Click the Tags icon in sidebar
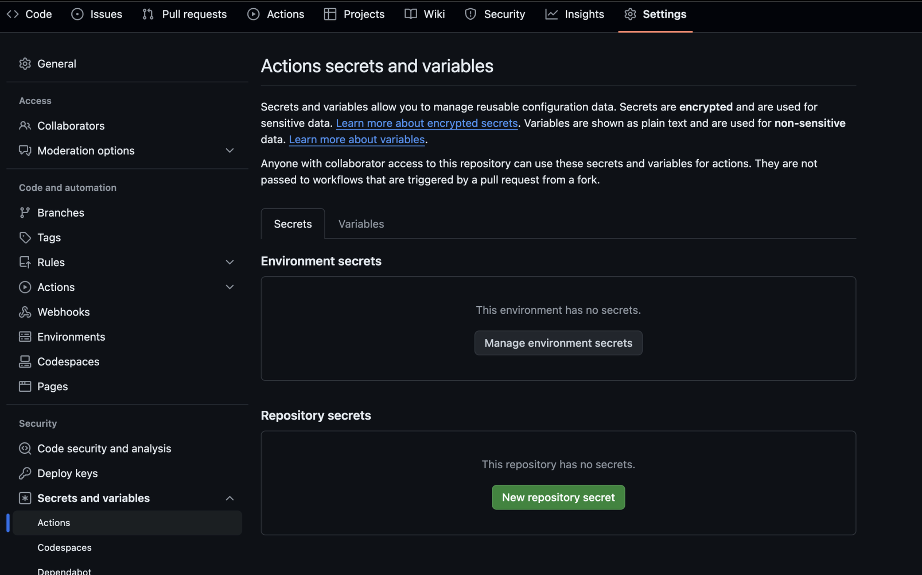Image resolution: width=922 pixels, height=575 pixels. tap(25, 237)
